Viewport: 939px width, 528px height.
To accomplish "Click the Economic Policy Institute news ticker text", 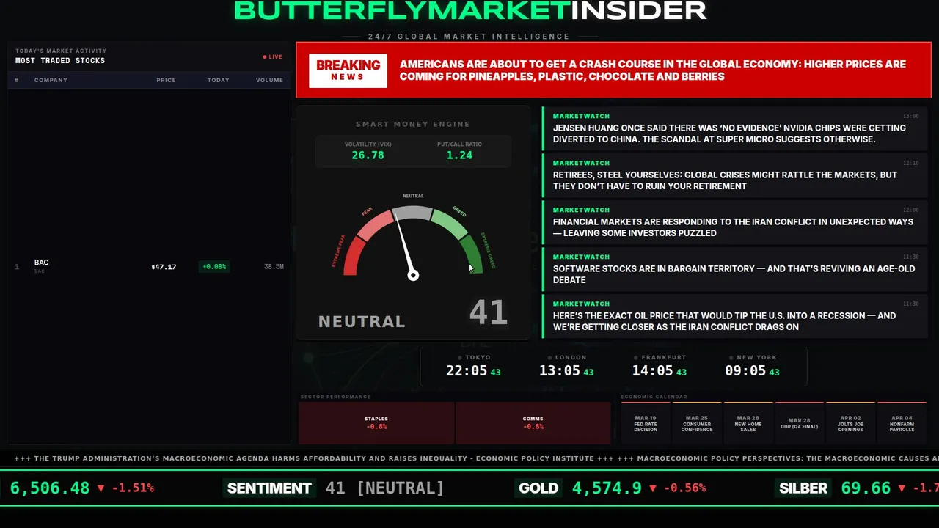I will point(314,458).
